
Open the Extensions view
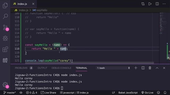pos(5,49)
